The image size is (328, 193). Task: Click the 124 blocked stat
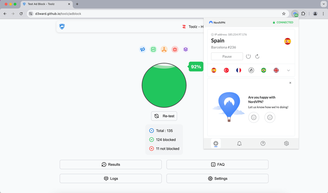[x=162, y=140]
